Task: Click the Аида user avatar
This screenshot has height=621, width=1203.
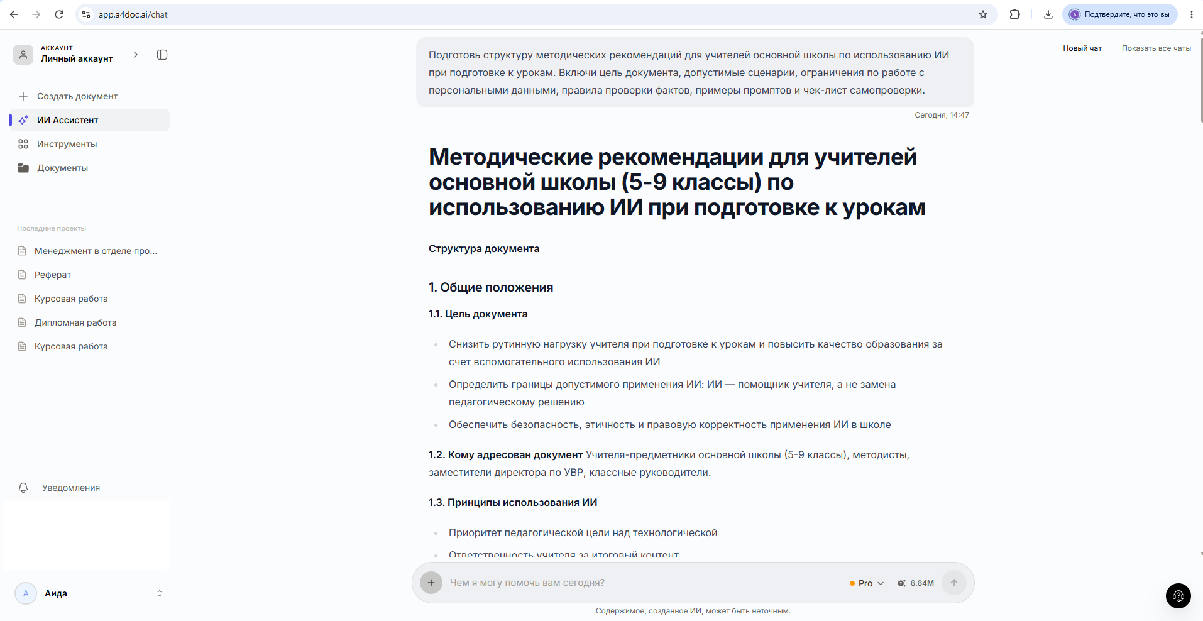Action: 26,593
